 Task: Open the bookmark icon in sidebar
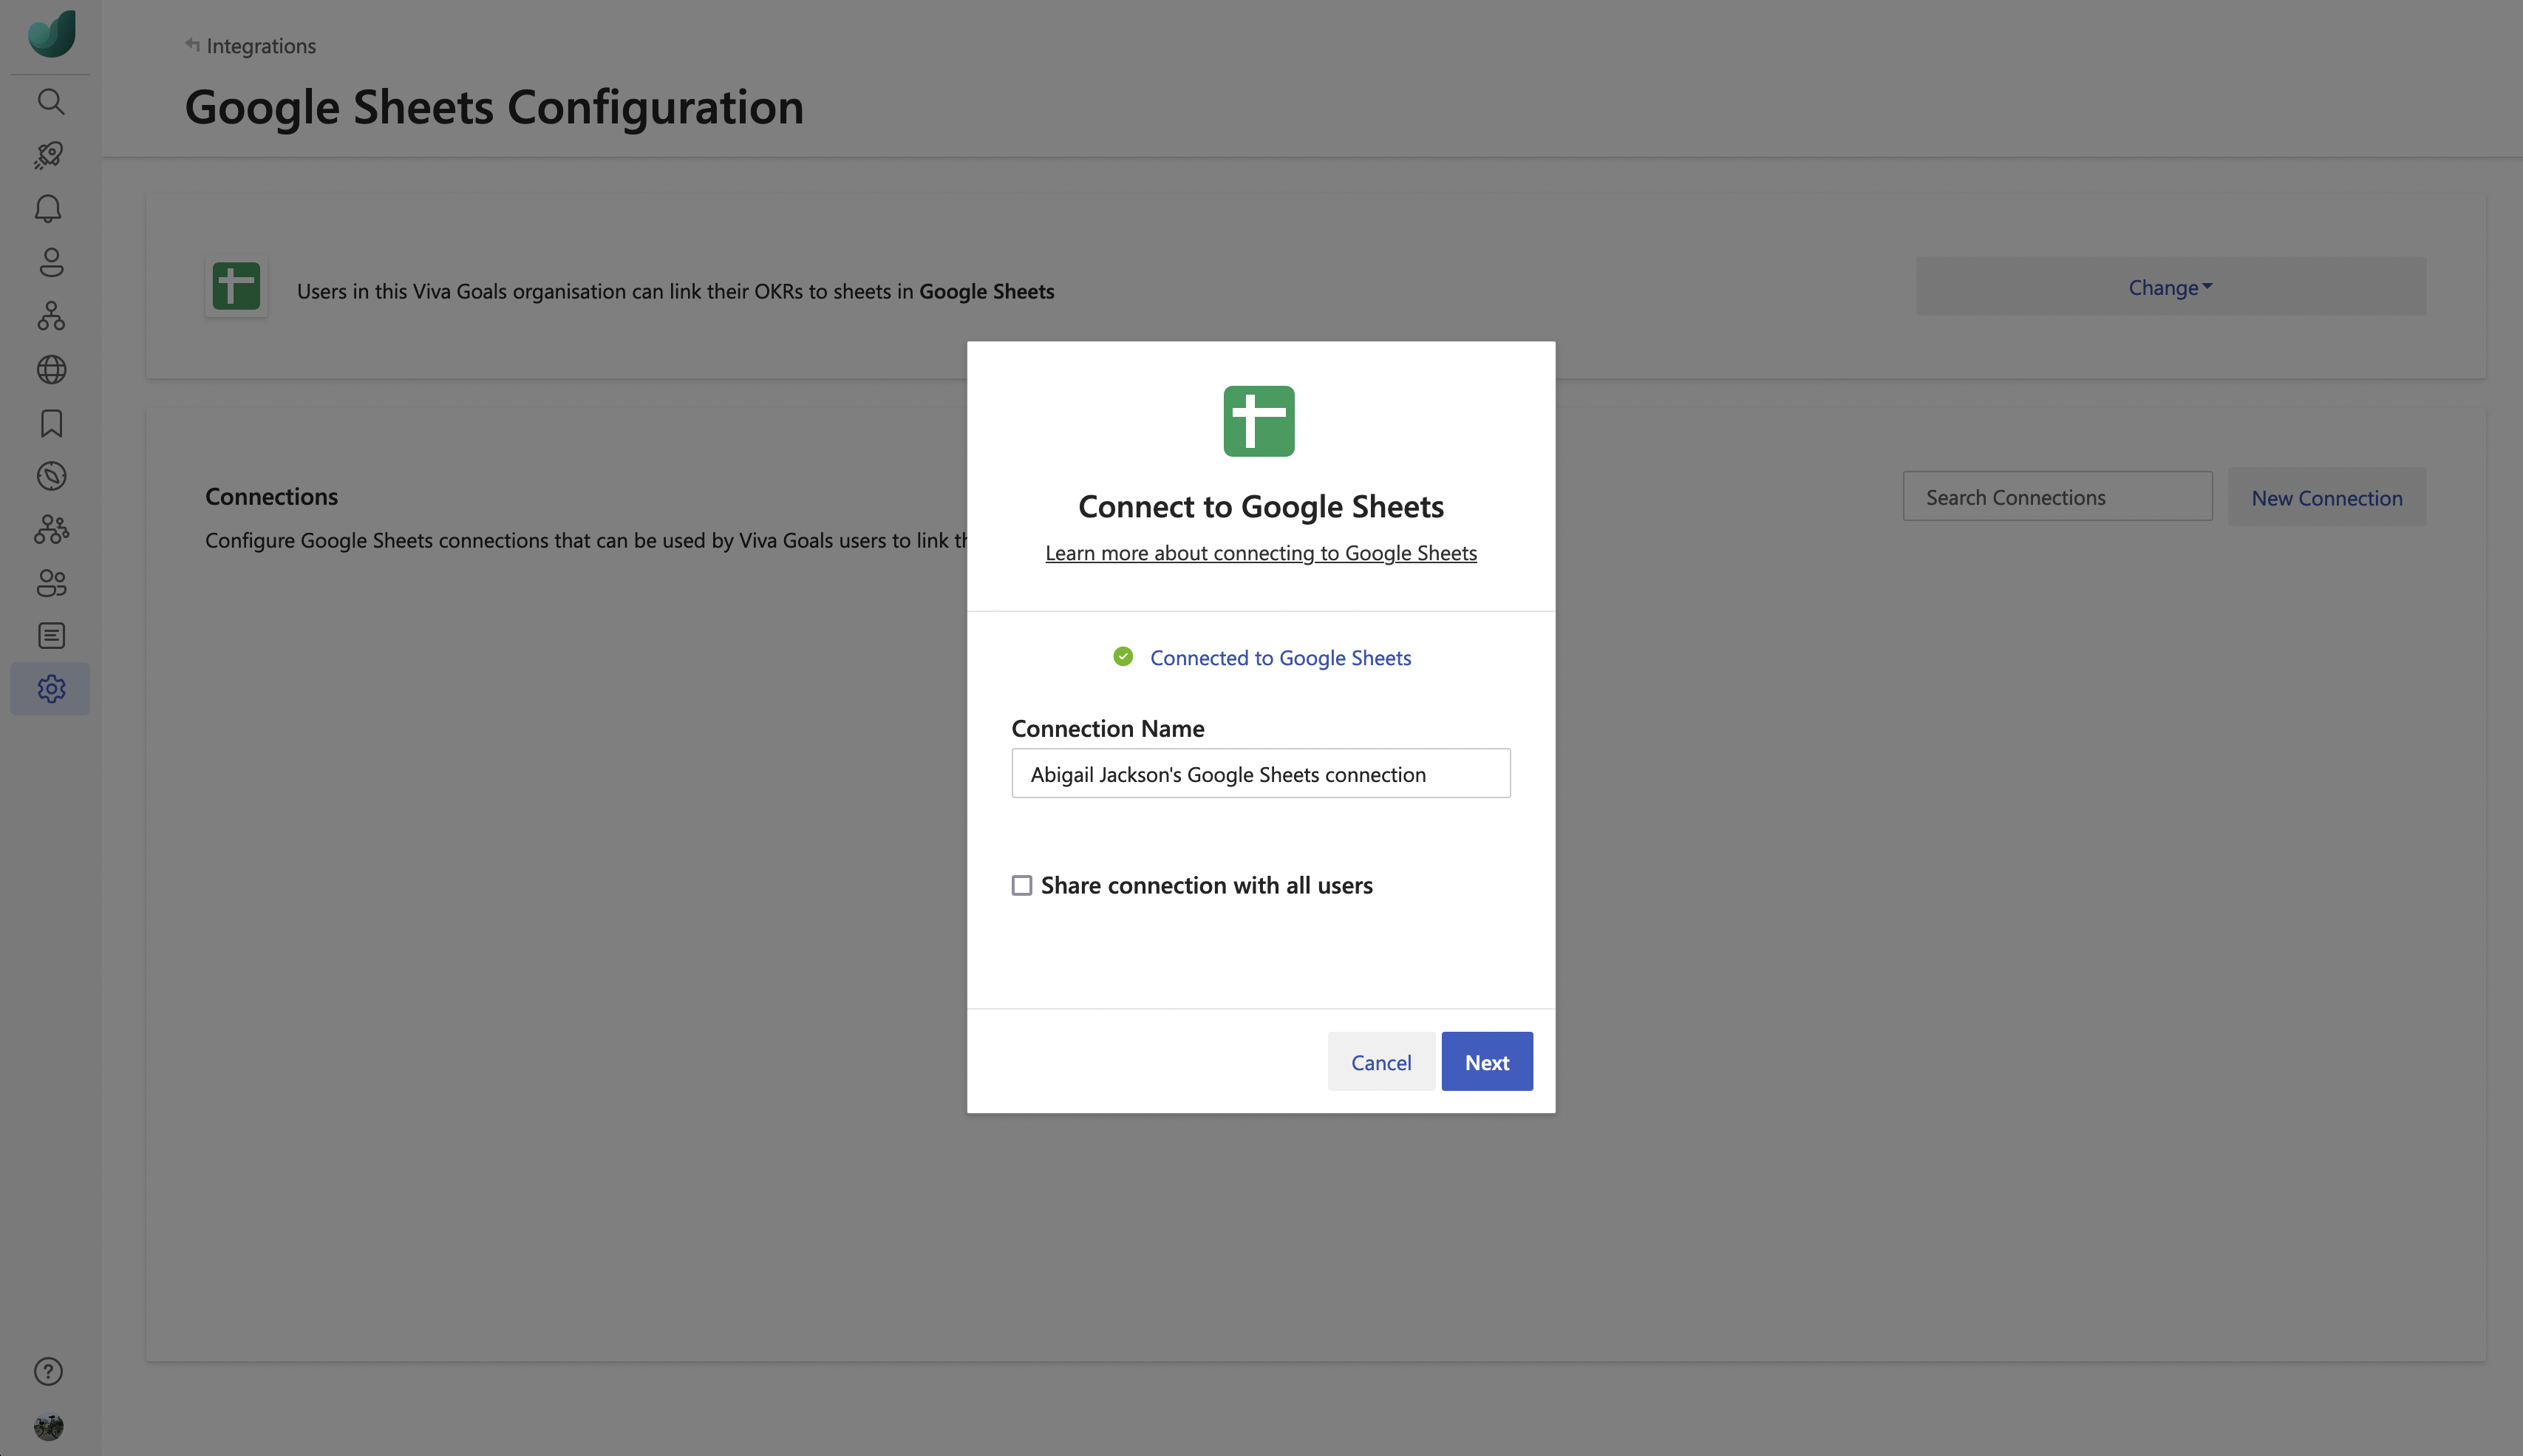[x=51, y=423]
